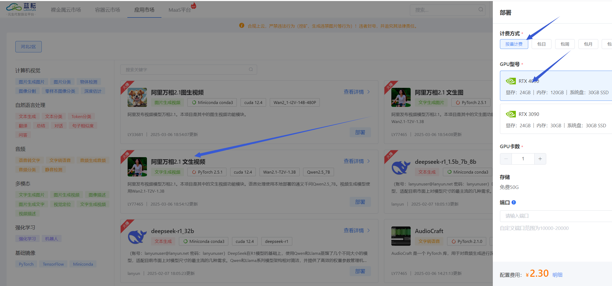The image size is (612, 286).
Task: Filter by 强化学习 tag
Action: coord(27,239)
